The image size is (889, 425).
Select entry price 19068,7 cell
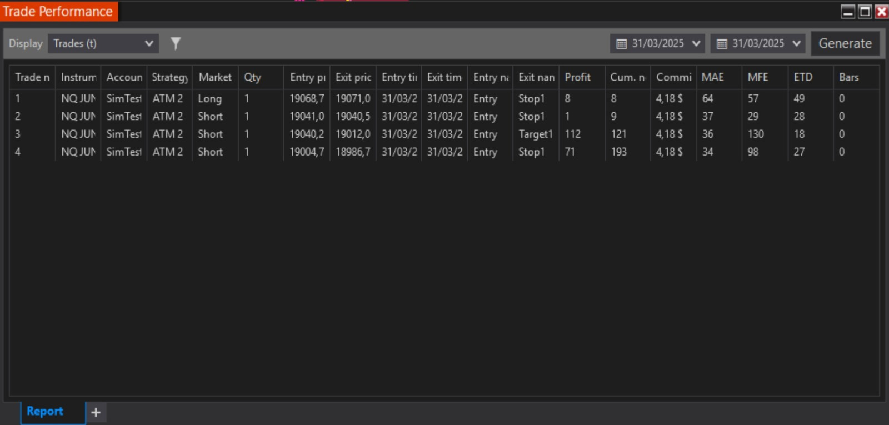click(307, 98)
